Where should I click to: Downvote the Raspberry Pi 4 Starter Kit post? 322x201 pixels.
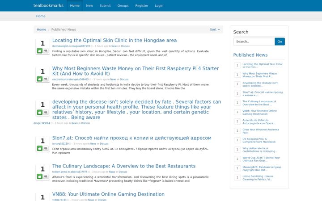46,79
